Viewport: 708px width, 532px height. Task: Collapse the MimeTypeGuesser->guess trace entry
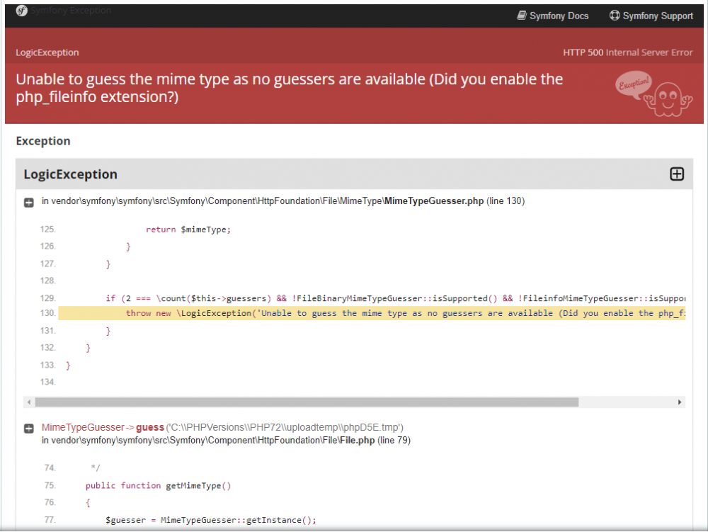29,429
